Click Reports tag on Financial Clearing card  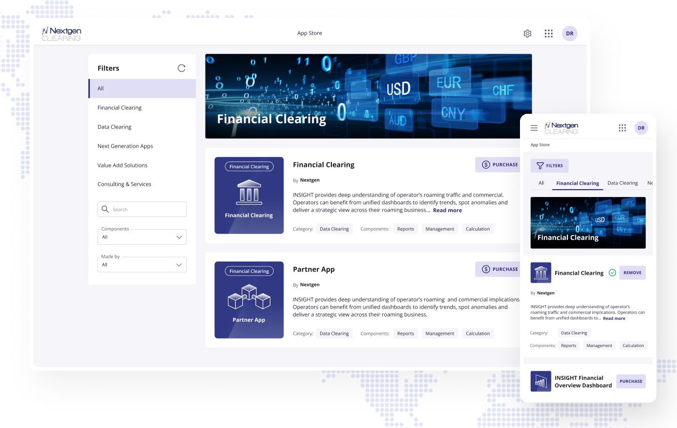pyautogui.click(x=405, y=229)
